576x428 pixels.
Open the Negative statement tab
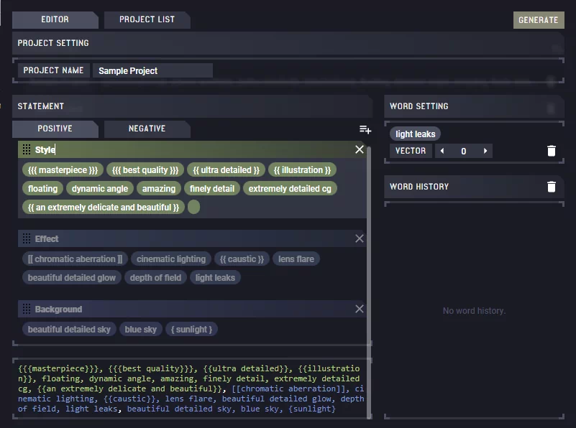[x=147, y=129]
